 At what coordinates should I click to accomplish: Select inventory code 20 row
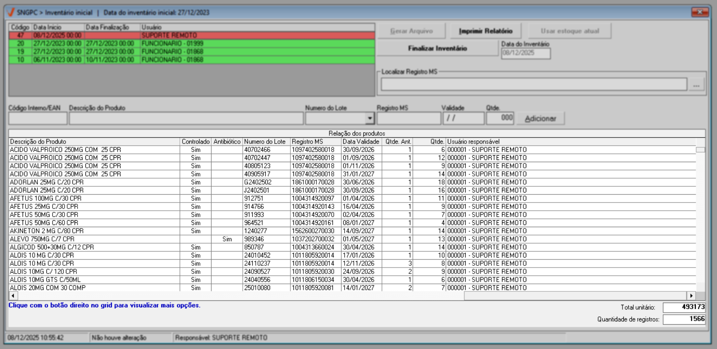(x=192, y=43)
